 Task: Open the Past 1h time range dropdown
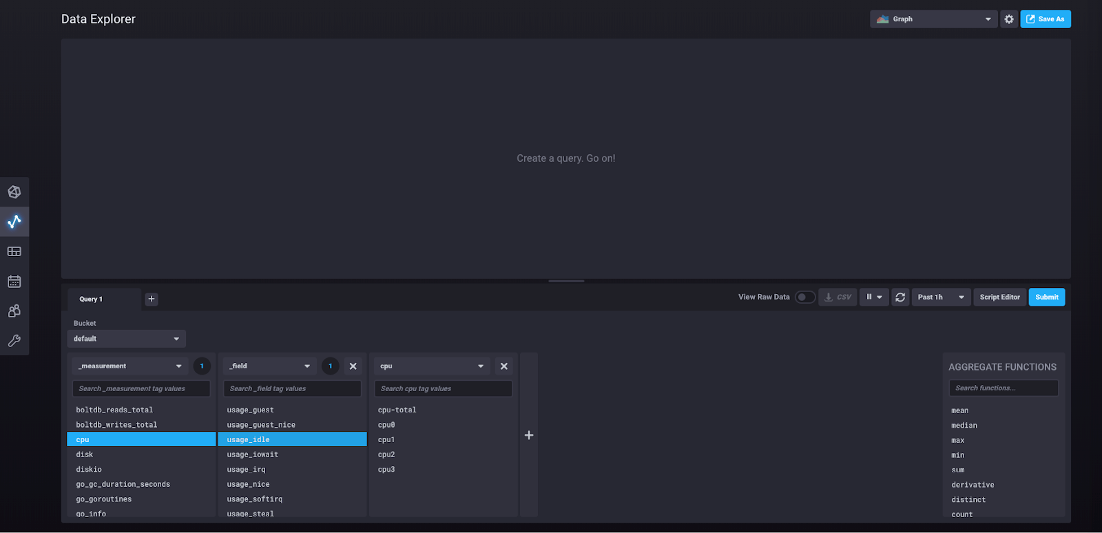coord(941,297)
